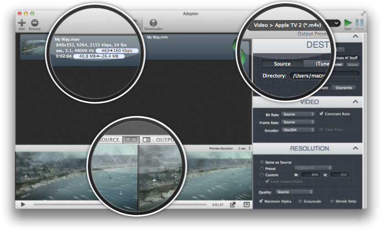Pop out the preview into separate window
The image size is (382, 231).
tap(232, 205)
